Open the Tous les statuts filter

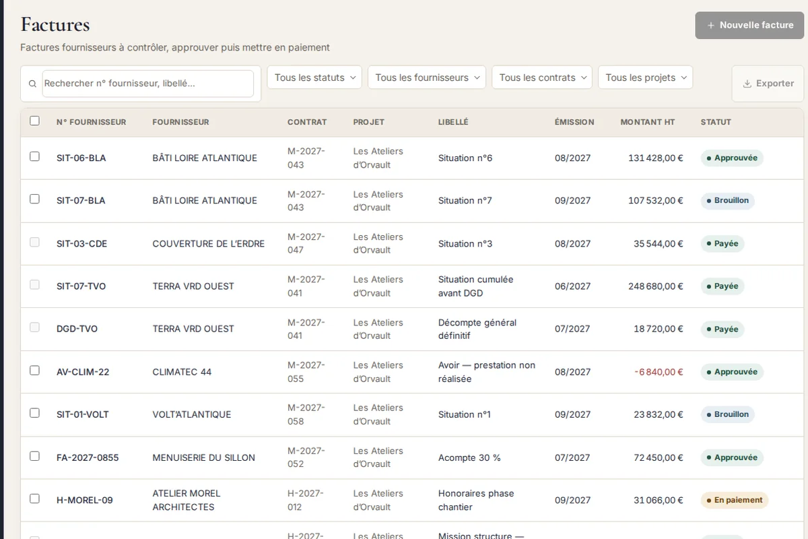(314, 77)
